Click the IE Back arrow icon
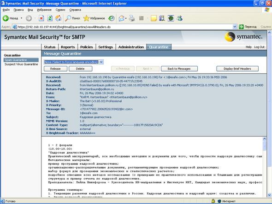The image size is (272, 204). (x=6, y=18)
